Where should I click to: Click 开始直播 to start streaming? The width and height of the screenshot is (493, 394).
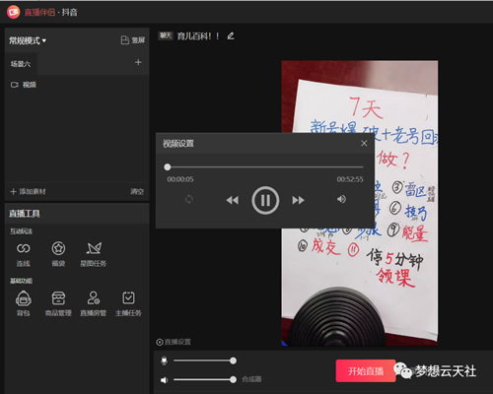point(366,371)
